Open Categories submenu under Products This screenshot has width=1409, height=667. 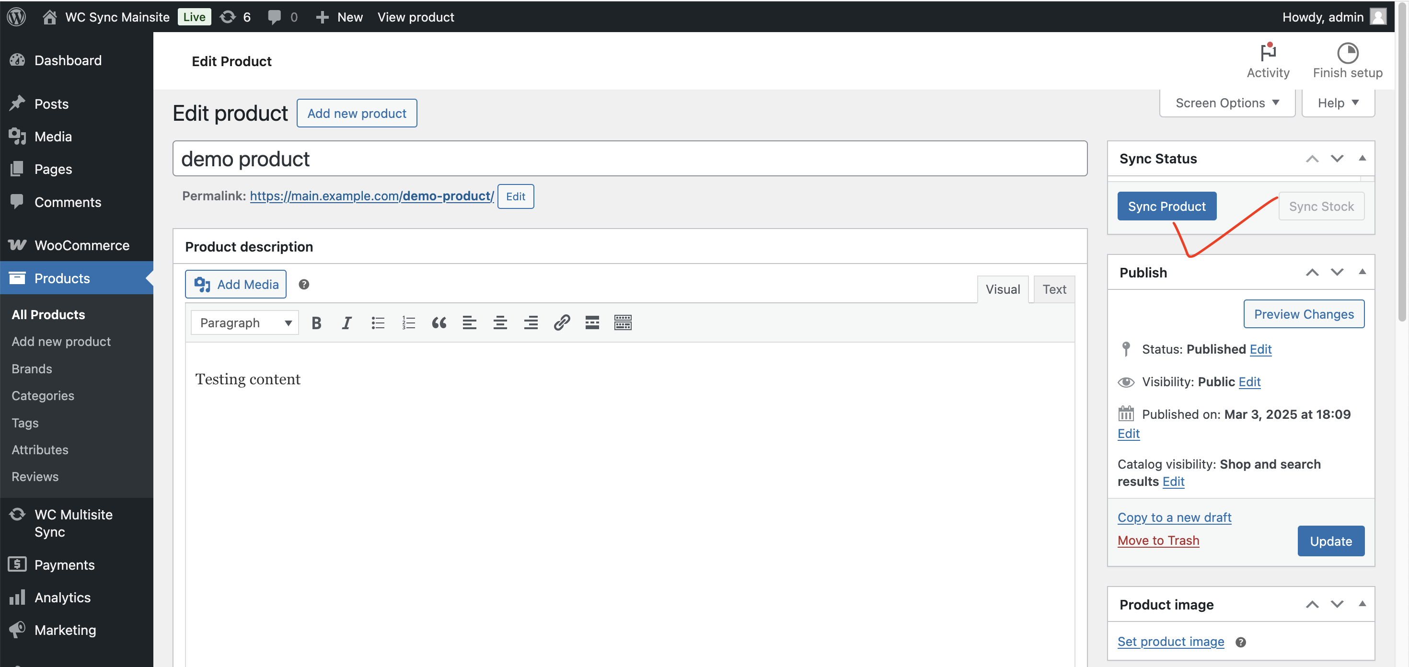pos(43,396)
